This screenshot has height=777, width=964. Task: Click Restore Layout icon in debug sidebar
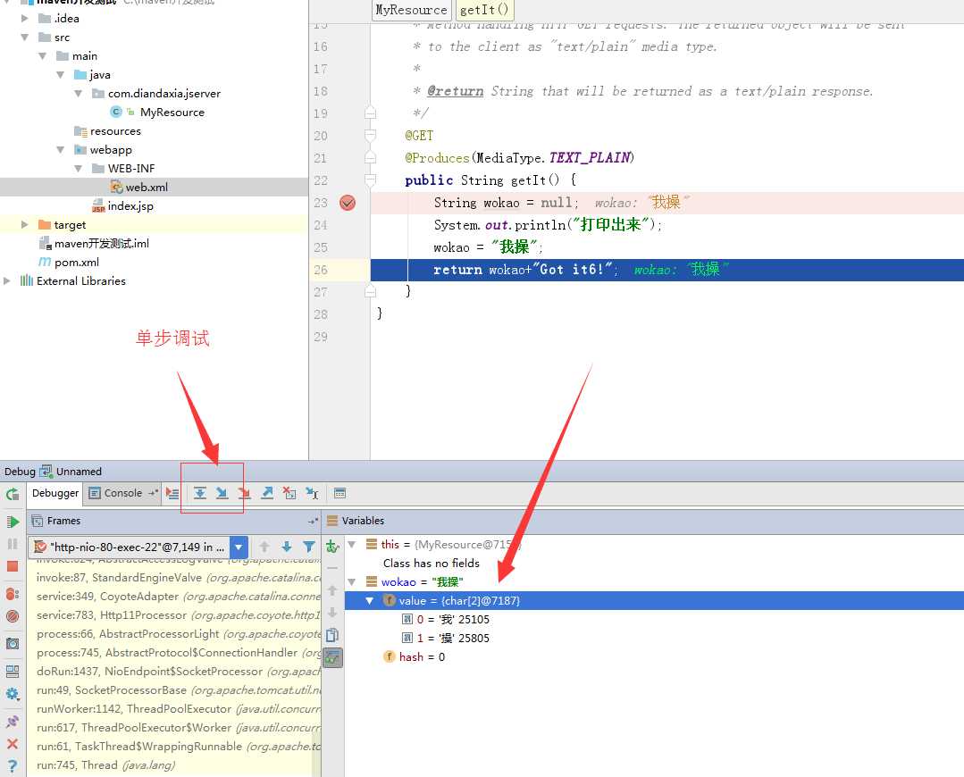tap(13, 672)
